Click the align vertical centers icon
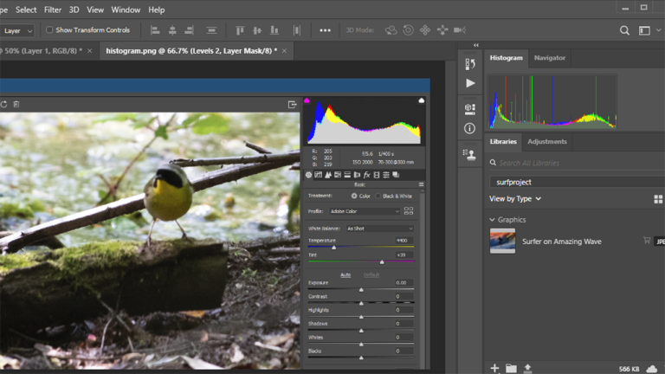Viewport: 665px width, 374px height. 257,30
